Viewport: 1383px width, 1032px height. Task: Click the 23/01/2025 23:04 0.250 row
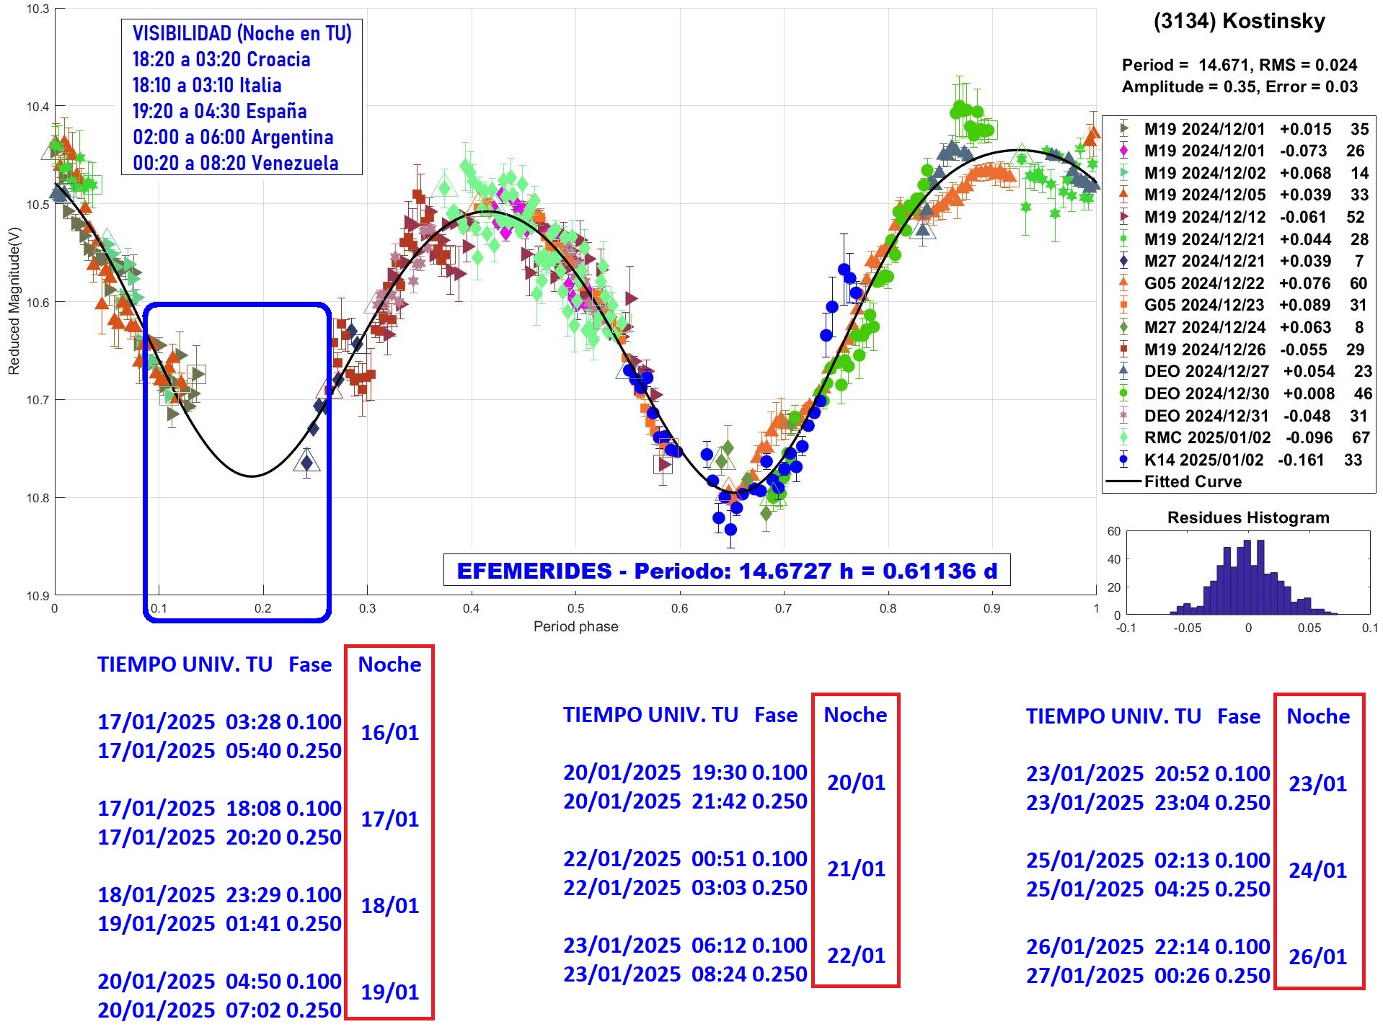(x=1149, y=802)
